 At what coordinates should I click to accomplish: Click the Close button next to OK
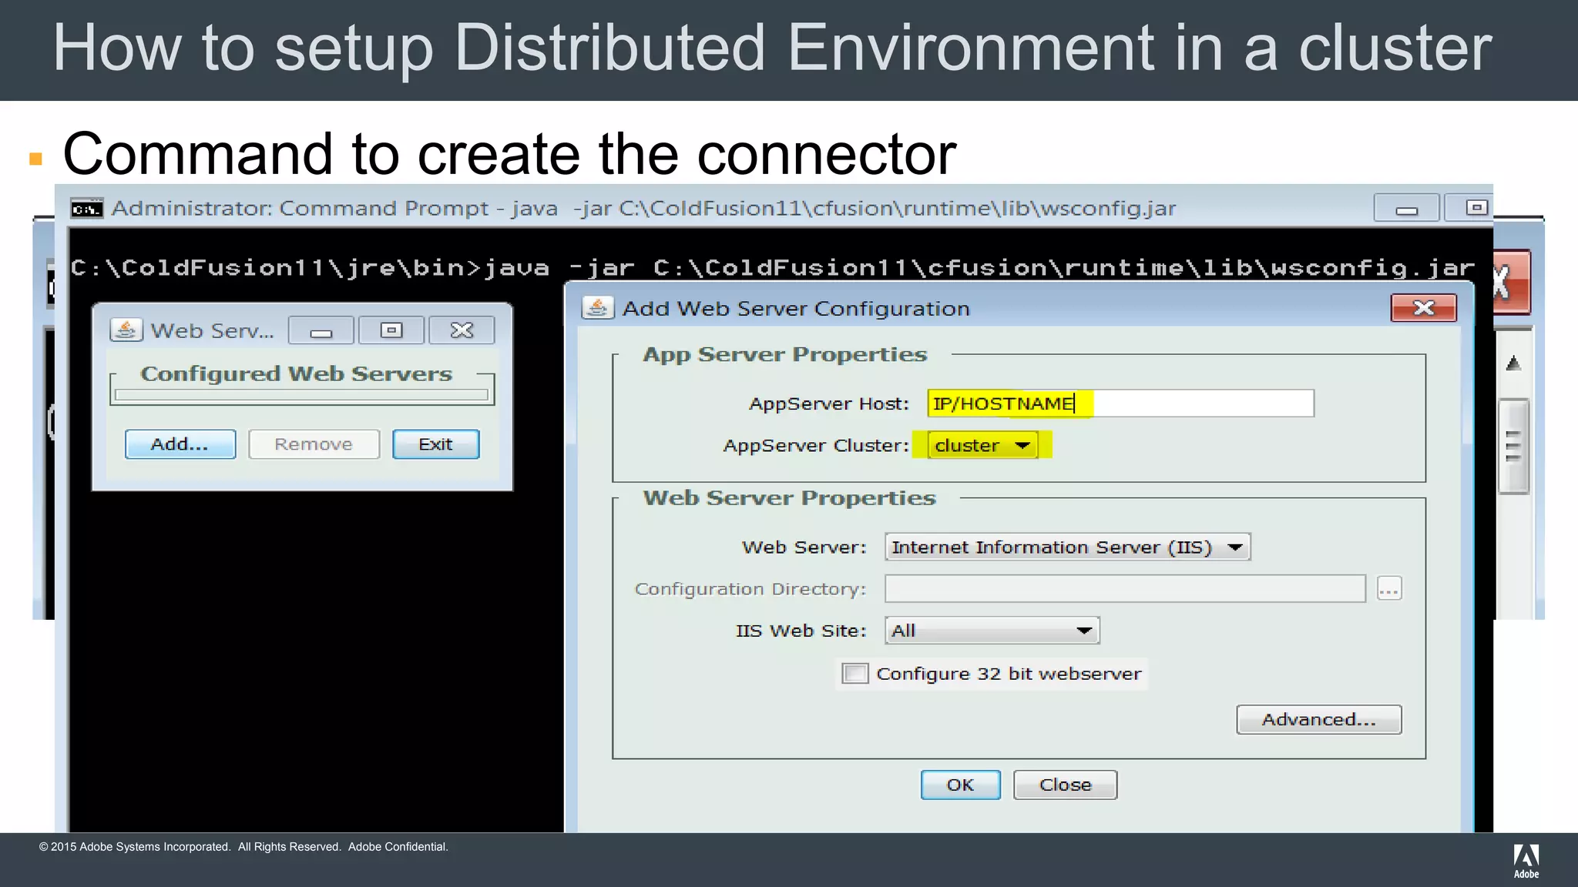coord(1066,785)
